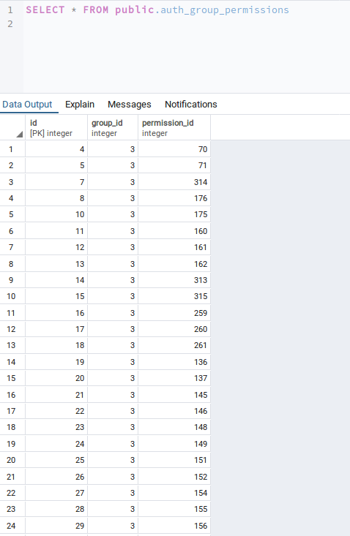Viewport: 350px width, 536px height.
Task: Click the id cell with value 29
Action: [x=56, y=526]
